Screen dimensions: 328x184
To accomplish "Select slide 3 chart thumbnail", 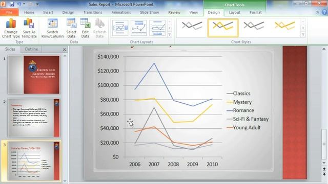I will 34,161.
